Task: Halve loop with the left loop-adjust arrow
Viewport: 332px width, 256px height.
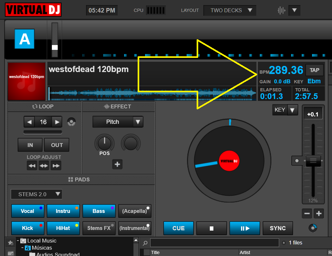Action: tap(32, 166)
